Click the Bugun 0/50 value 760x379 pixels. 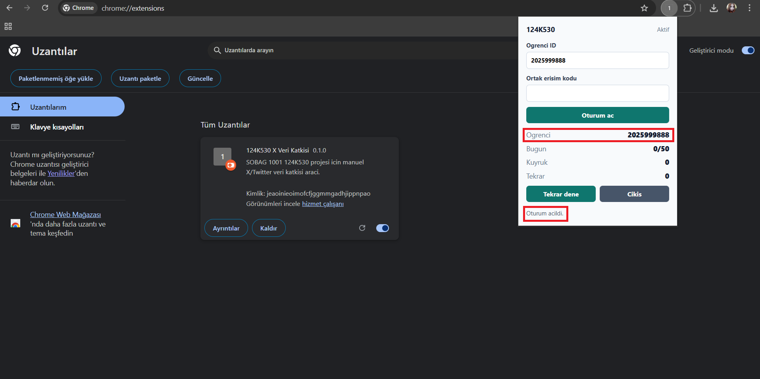pyautogui.click(x=661, y=149)
